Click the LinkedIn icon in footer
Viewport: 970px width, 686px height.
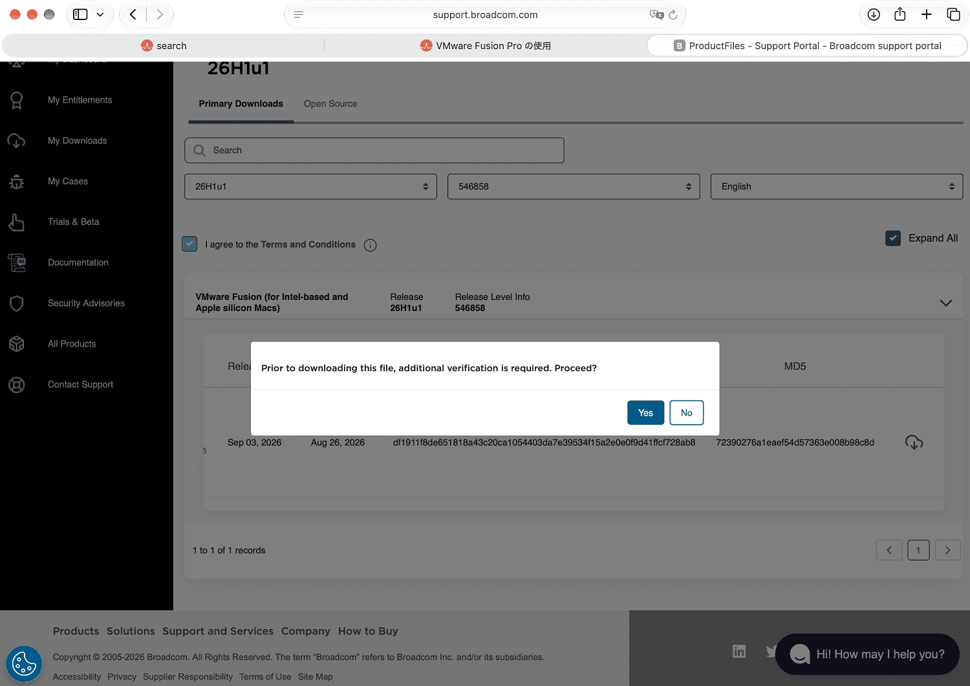[739, 651]
